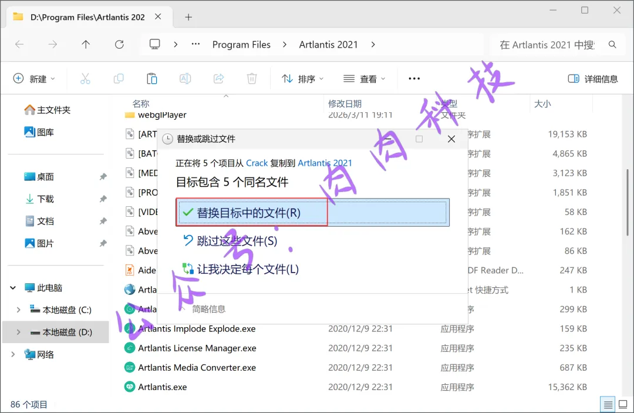Click the pin icon beside 图片
The width and height of the screenshot is (634, 413).
(x=103, y=244)
